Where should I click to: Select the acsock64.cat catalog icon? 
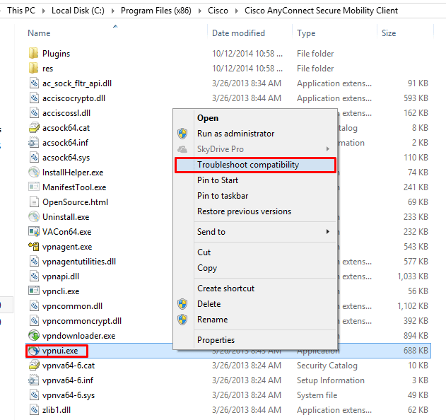pos(34,128)
